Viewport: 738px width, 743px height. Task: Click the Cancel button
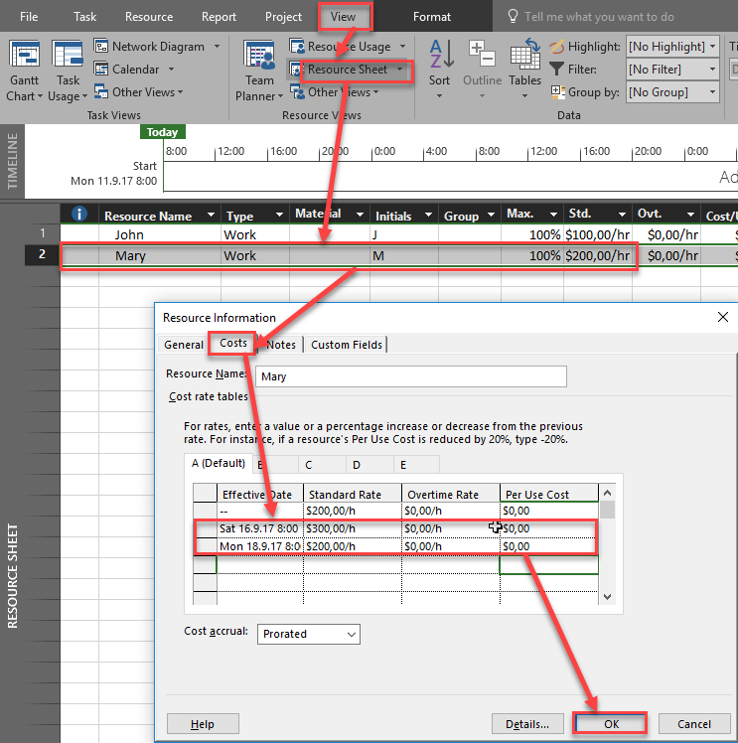tap(693, 724)
